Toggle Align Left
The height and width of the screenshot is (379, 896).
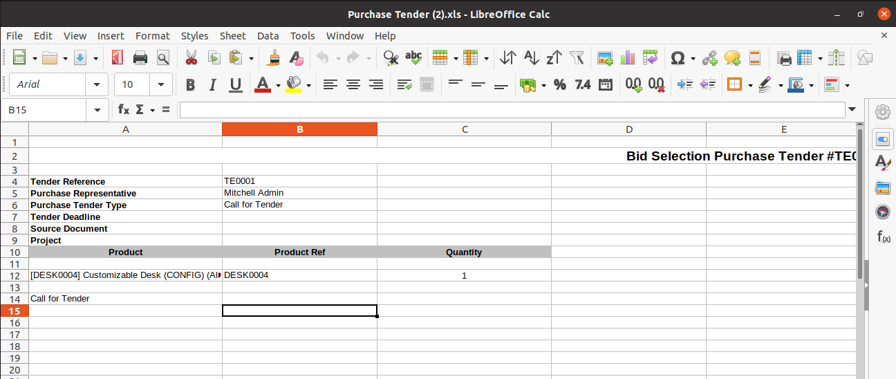click(330, 84)
